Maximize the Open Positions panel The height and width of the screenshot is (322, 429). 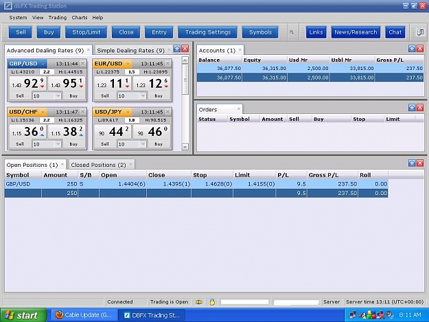(412, 163)
